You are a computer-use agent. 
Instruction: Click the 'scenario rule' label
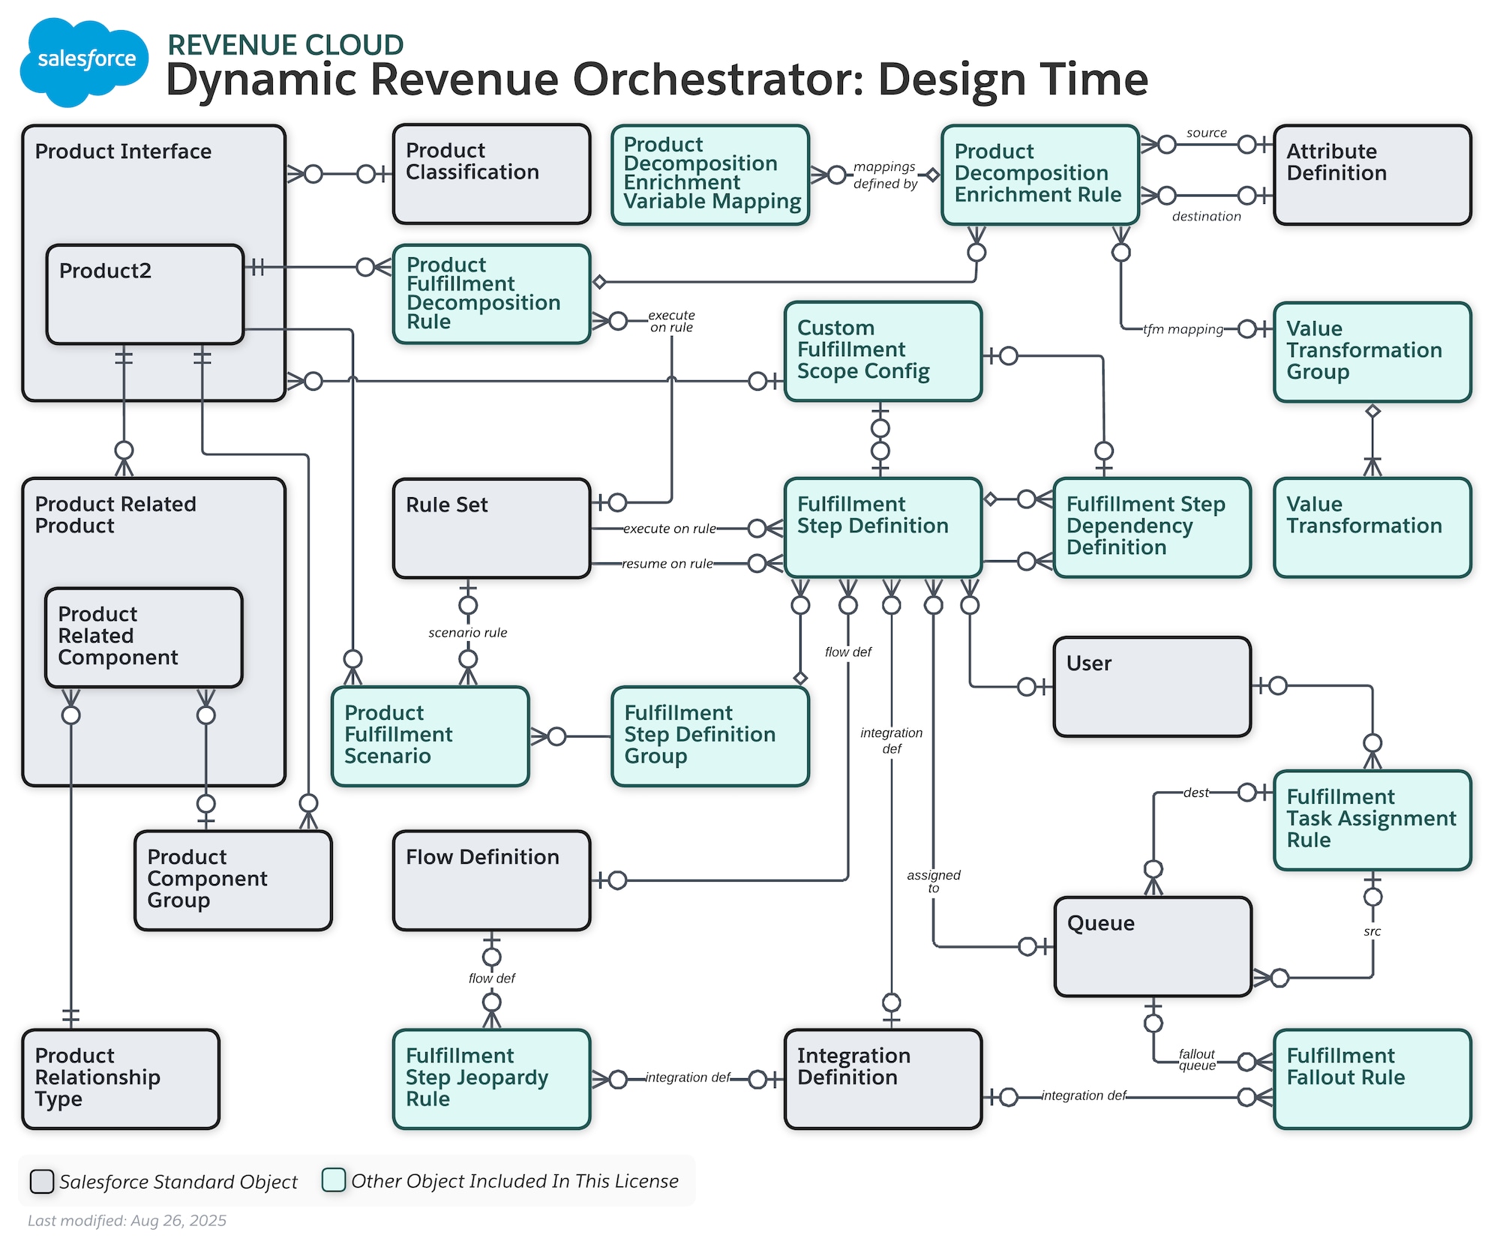468,633
